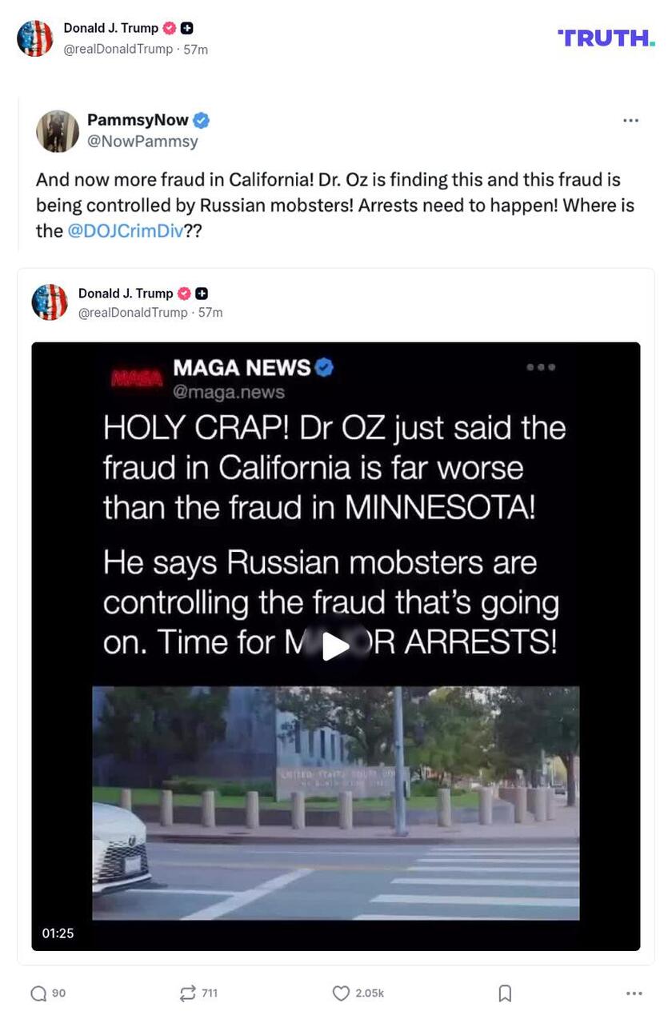This screenshot has width=672, height=1019.
Task: Open the @DOJCrimDiv mention link
Action: pos(124,231)
